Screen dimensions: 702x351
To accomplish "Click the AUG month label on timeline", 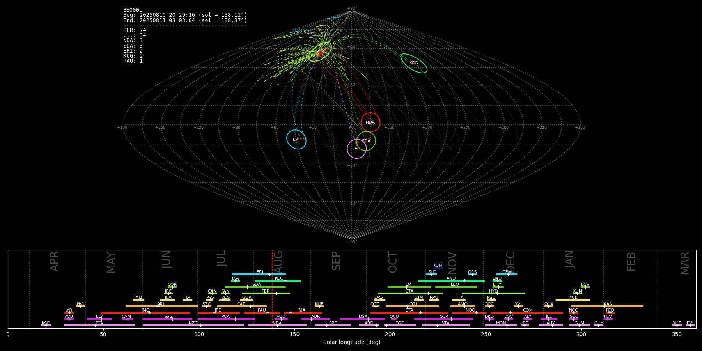I will [x=278, y=262].
